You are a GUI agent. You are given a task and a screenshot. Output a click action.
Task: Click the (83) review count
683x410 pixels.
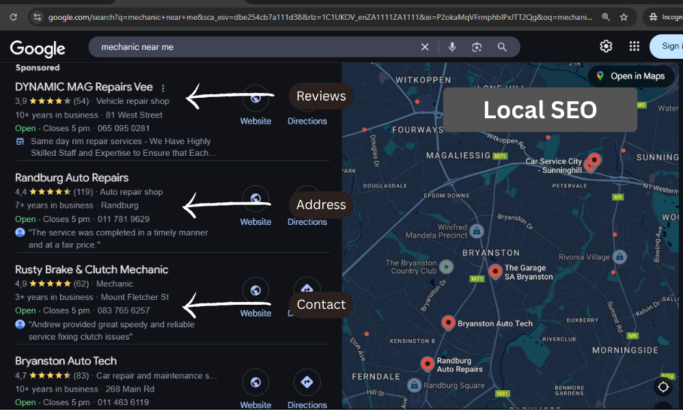point(81,376)
